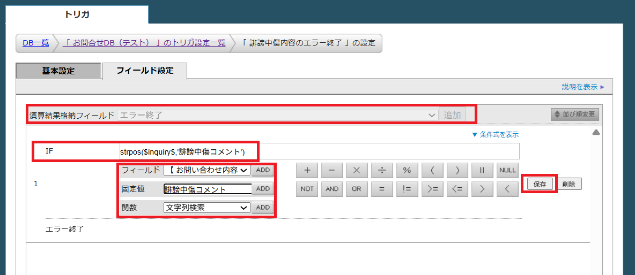
Task: Insert the NULL value button
Action: [x=507, y=171]
